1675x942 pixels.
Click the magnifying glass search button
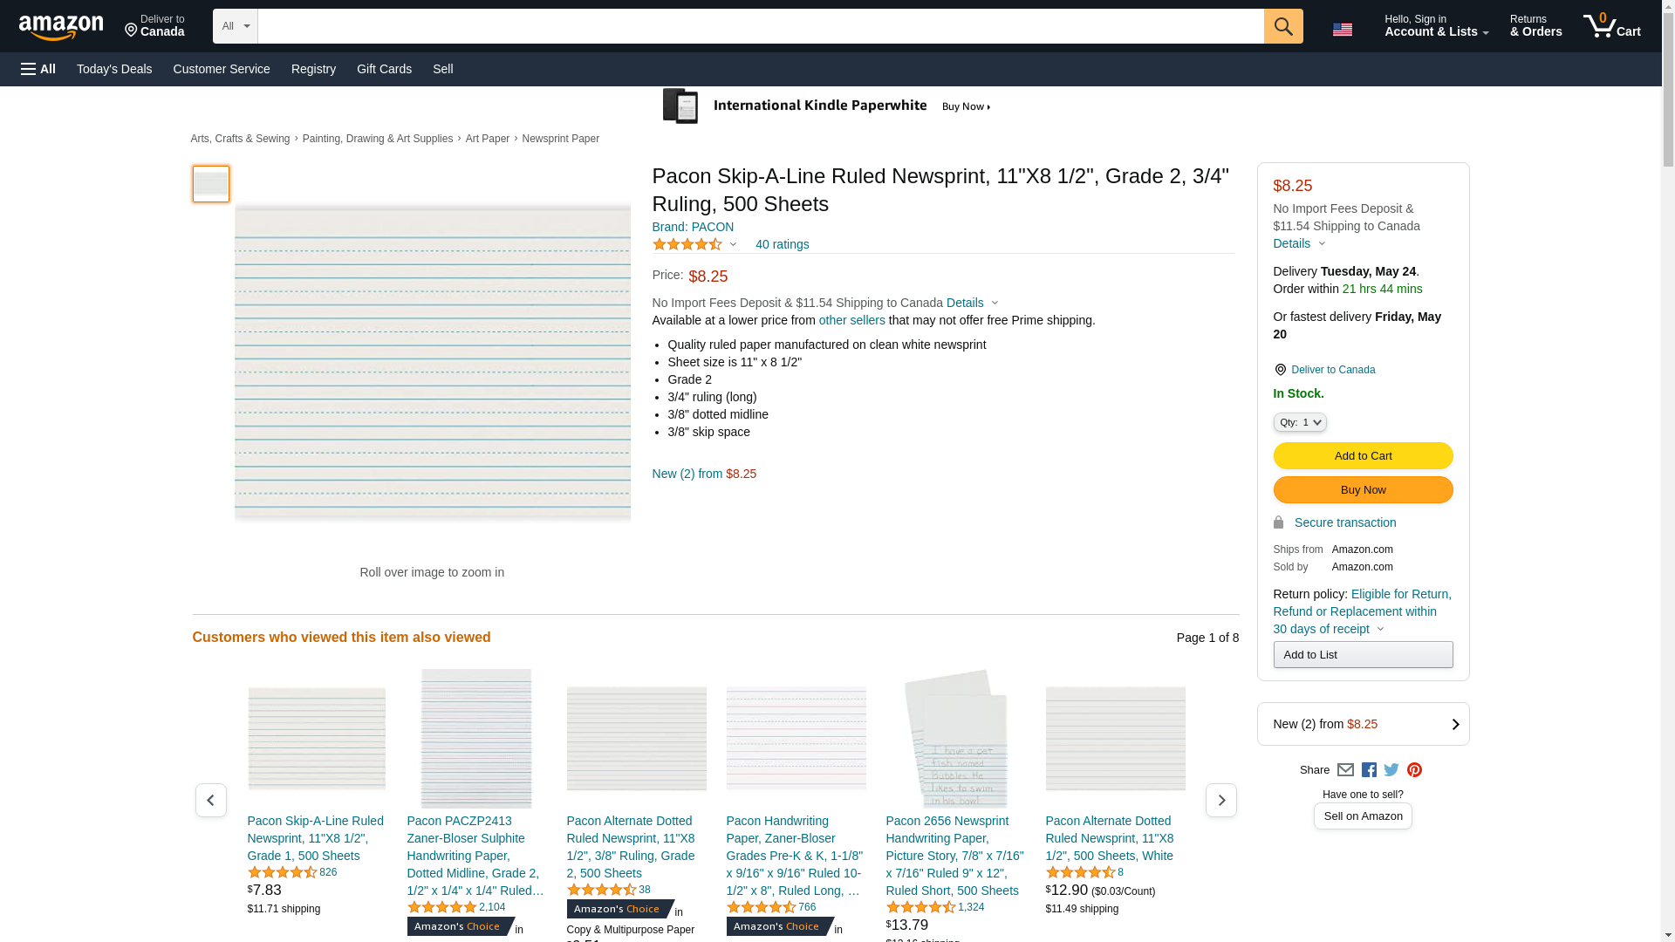pyautogui.click(x=1282, y=26)
